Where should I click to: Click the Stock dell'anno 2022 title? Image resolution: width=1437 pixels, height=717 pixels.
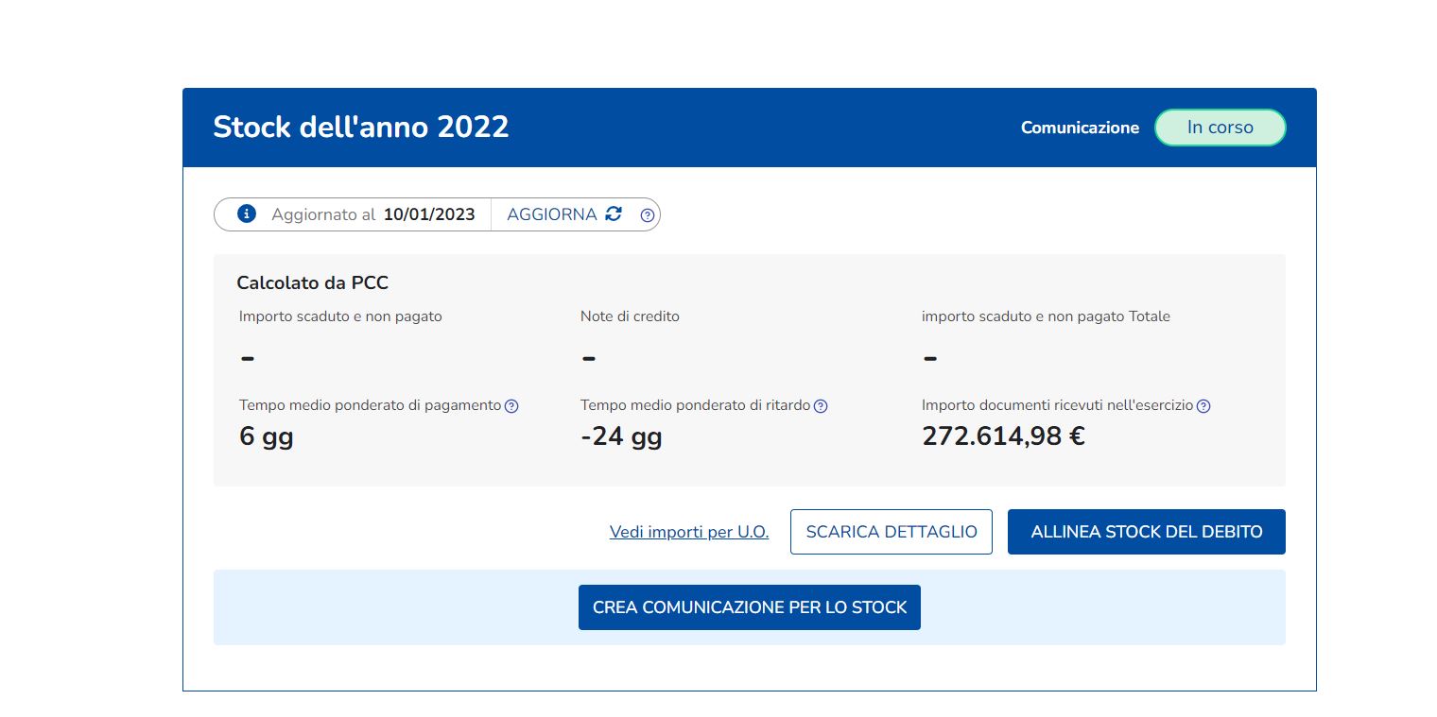coord(360,127)
